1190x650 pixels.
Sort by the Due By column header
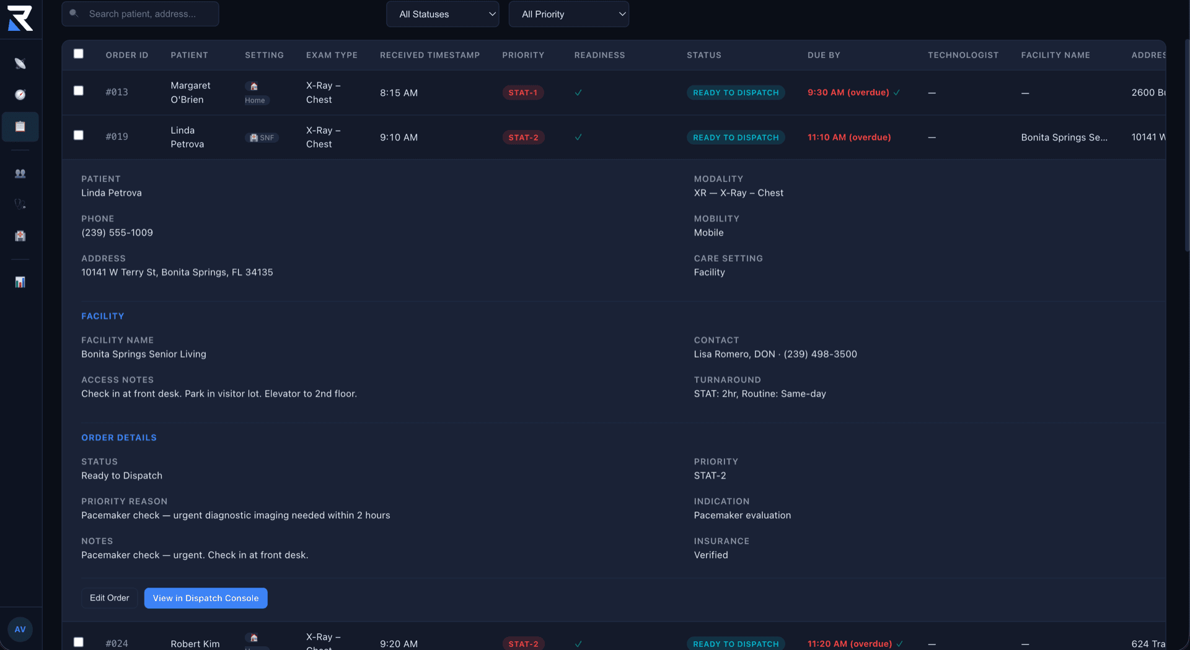point(824,55)
